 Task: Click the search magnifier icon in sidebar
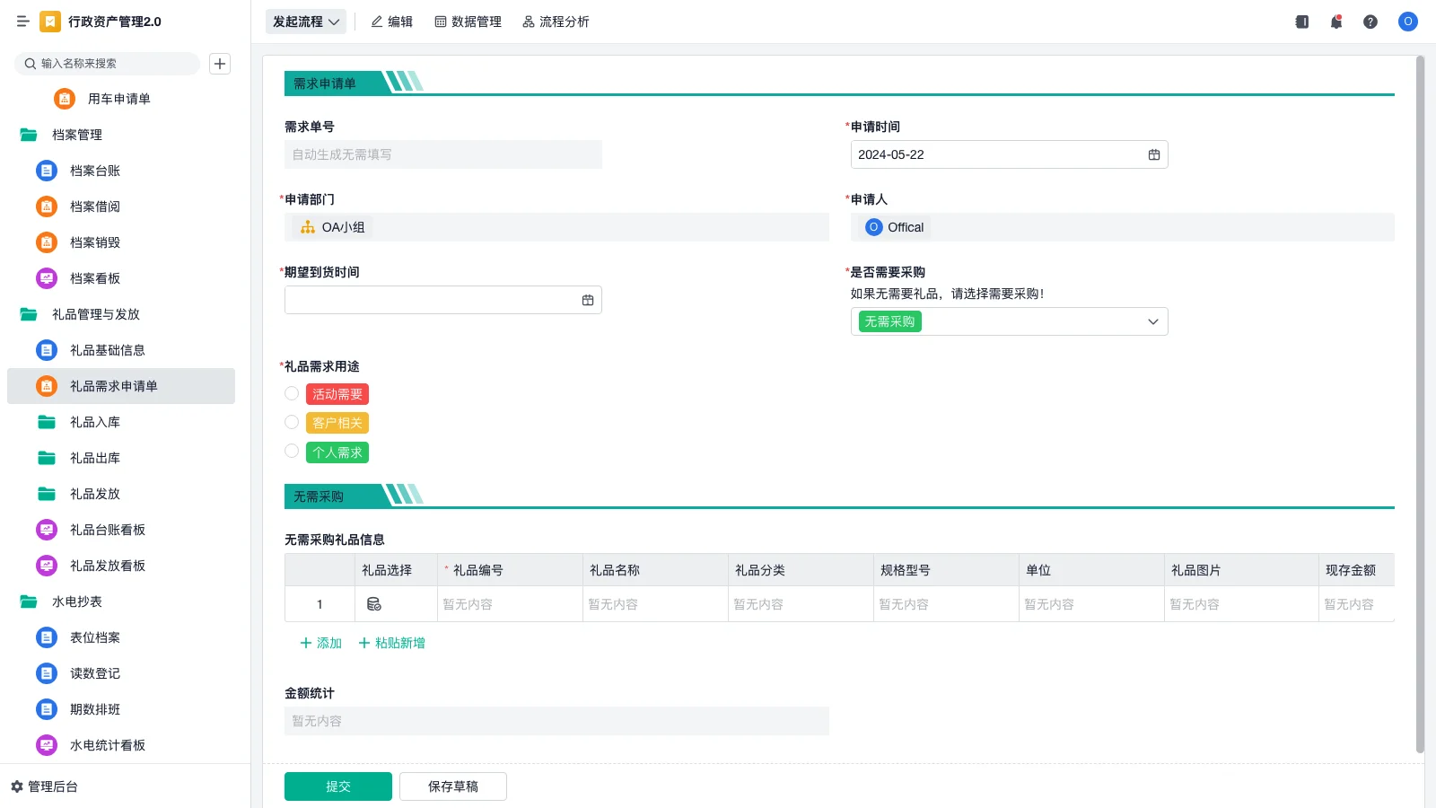click(x=31, y=64)
